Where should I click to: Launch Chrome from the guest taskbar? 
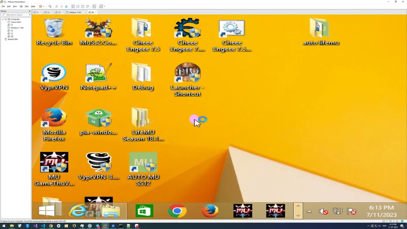coord(177,211)
